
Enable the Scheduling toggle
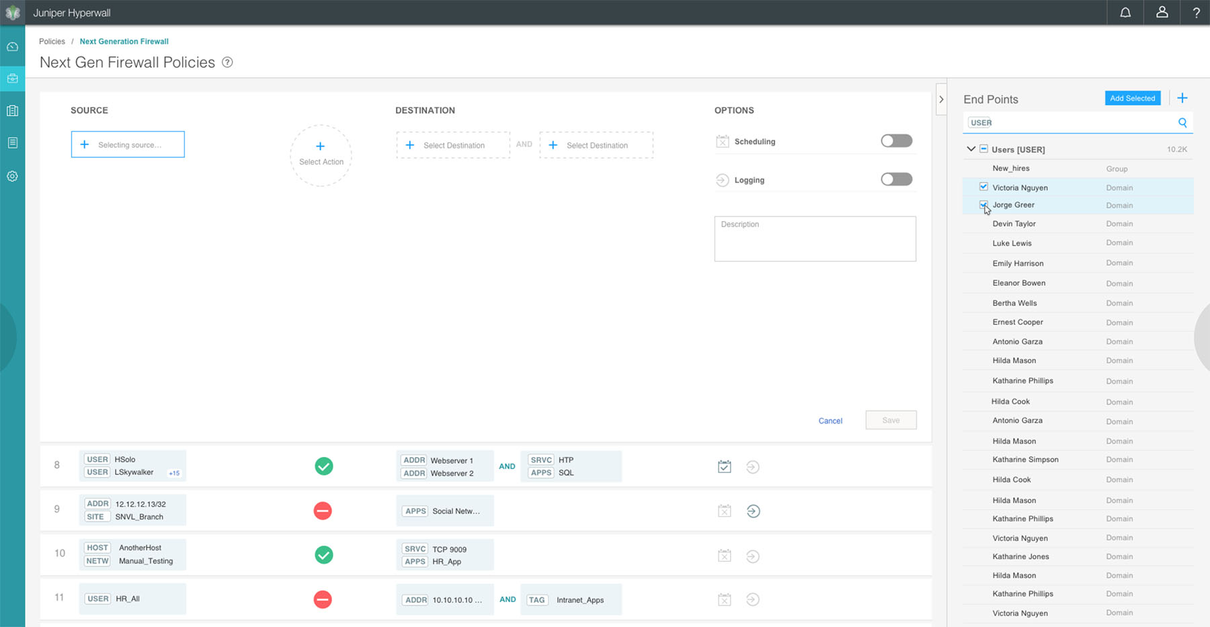tap(897, 140)
